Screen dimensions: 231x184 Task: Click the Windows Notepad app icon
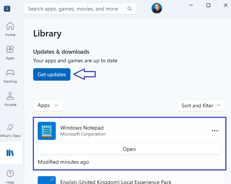[47, 131]
